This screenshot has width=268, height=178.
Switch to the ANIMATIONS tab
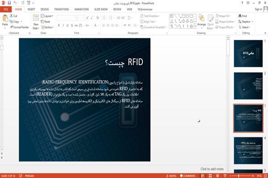pyautogui.click(x=82, y=9)
